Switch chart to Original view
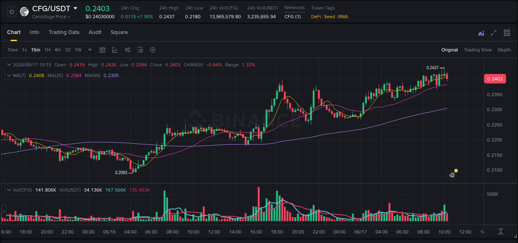This screenshot has height=243, width=518. 450,50
